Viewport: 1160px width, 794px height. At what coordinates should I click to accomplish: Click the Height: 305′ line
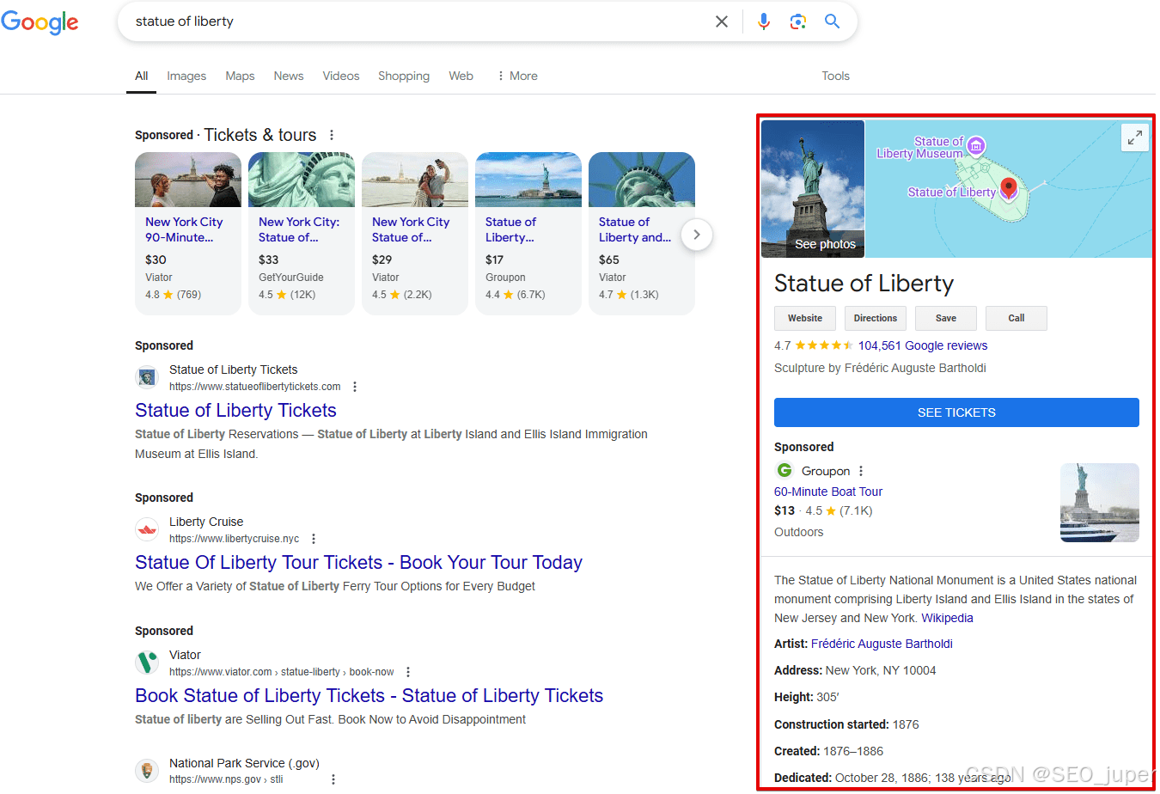point(807,697)
